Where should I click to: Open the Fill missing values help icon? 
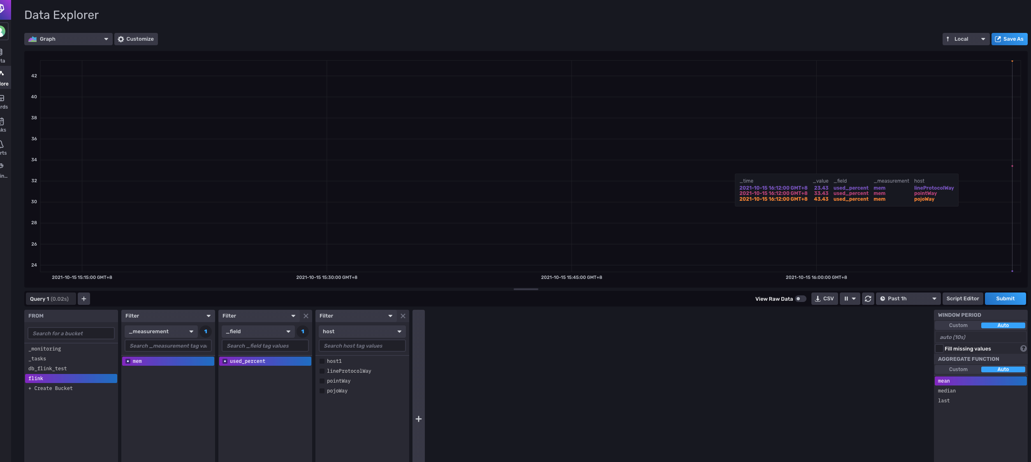coord(1023,348)
